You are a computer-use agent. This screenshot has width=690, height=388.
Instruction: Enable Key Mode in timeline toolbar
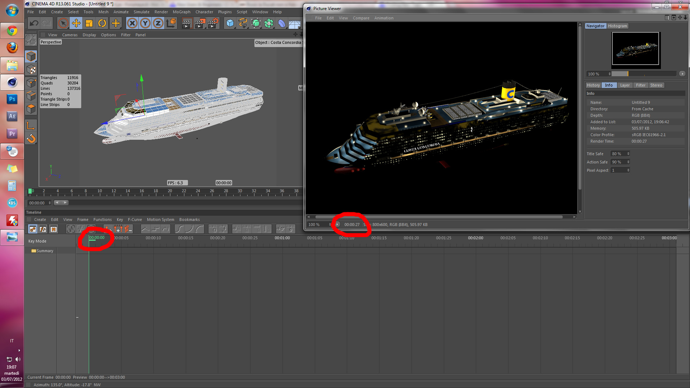pyautogui.click(x=33, y=229)
